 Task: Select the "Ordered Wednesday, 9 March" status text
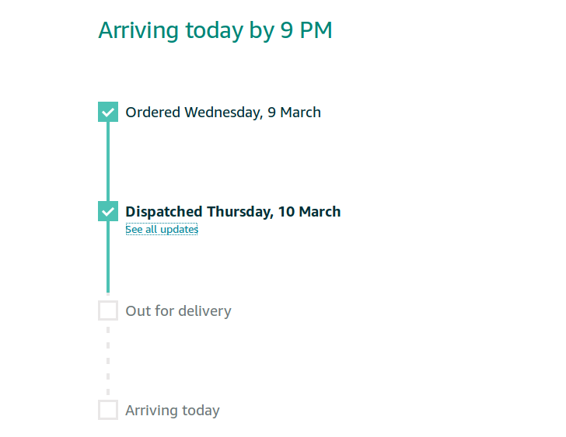(x=223, y=113)
